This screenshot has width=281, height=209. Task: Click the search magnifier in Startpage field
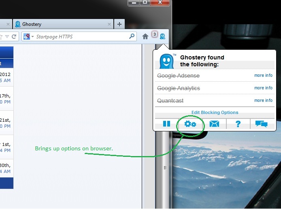click(x=132, y=36)
